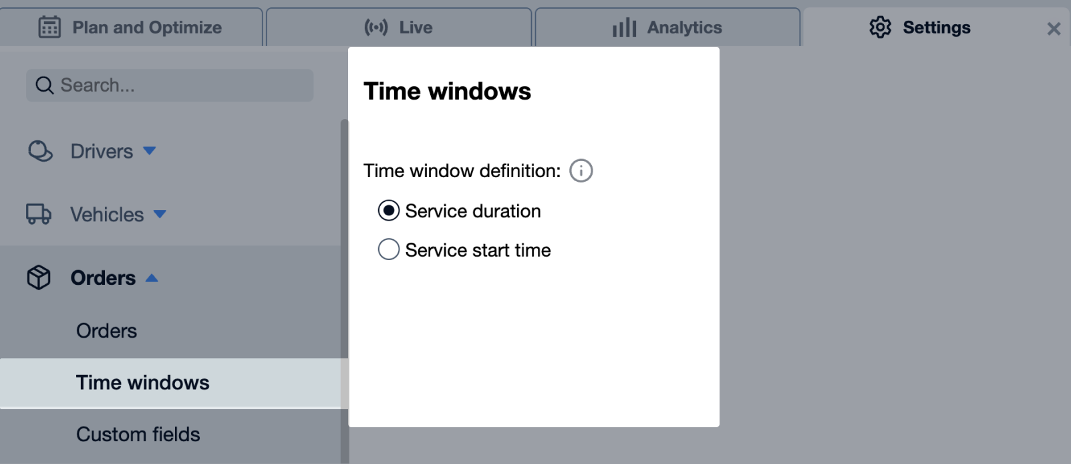Click the info icon next to Time window definition
The image size is (1071, 464).
click(581, 170)
